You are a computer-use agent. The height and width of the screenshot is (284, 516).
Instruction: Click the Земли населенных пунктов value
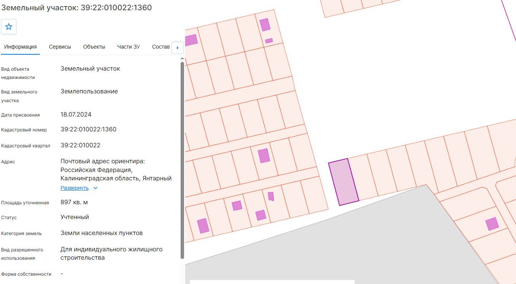point(102,233)
